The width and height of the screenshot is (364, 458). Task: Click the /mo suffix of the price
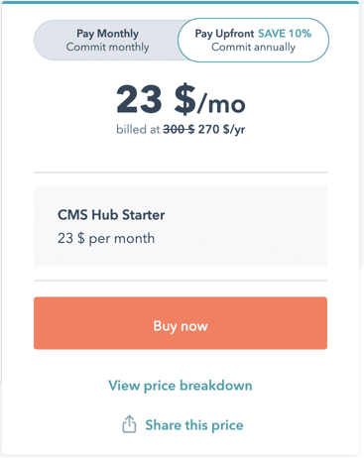pos(222,102)
